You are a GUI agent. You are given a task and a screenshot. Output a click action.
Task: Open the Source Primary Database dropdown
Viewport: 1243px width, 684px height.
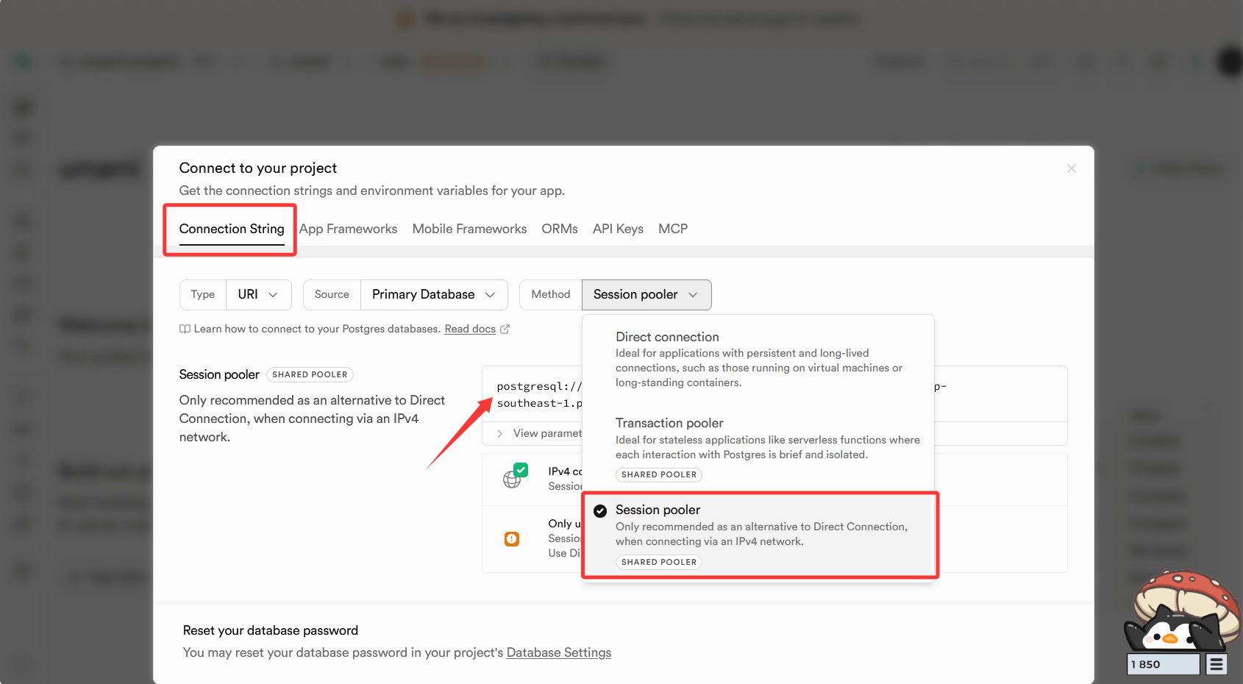433,295
